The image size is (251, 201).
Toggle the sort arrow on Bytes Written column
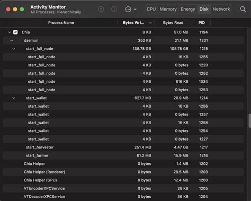point(150,23)
